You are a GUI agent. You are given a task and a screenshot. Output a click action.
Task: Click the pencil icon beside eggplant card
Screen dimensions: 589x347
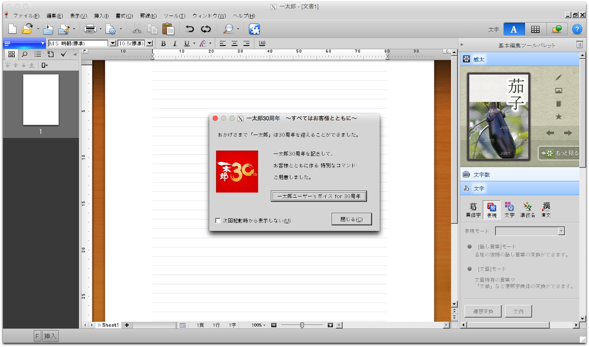(x=559, y=78)
